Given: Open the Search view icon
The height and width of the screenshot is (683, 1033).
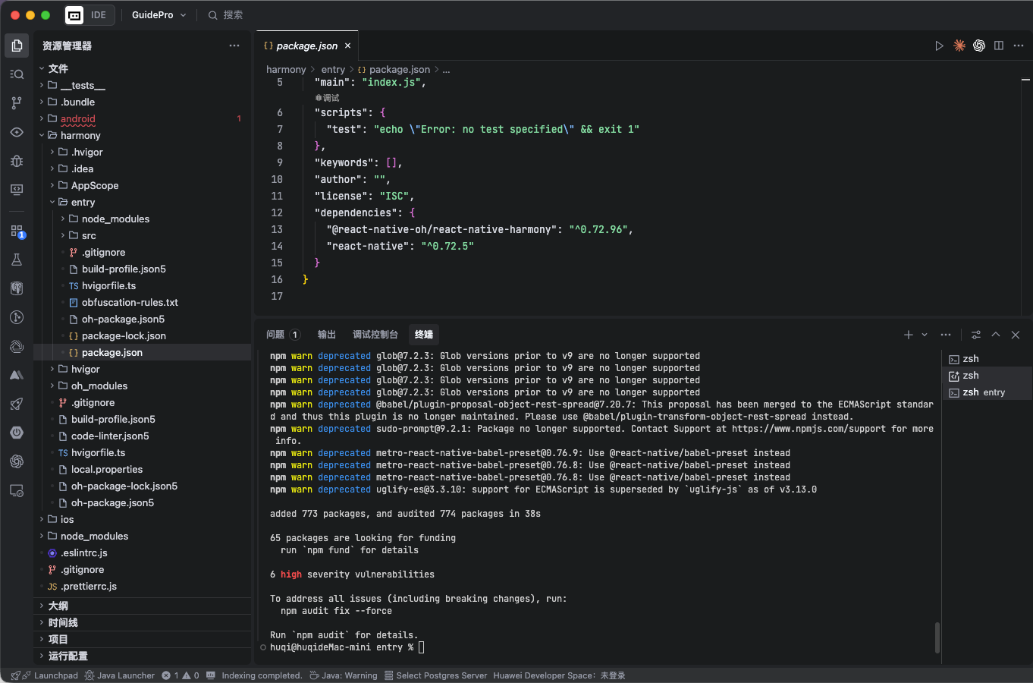Looking at the screenshot, I should [x=17, y=74].
